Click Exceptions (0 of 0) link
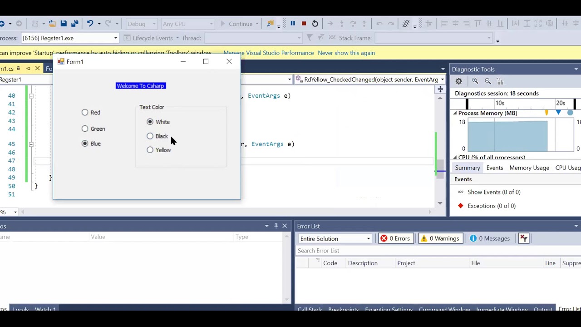This screenshot has width=581, height=327. (492, 206)
